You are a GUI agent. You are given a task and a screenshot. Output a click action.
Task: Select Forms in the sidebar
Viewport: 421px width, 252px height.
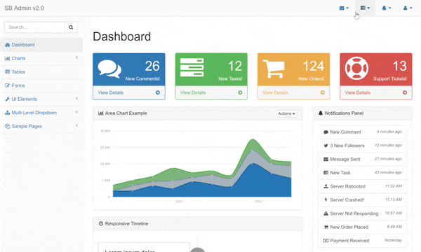coord(41,85)
